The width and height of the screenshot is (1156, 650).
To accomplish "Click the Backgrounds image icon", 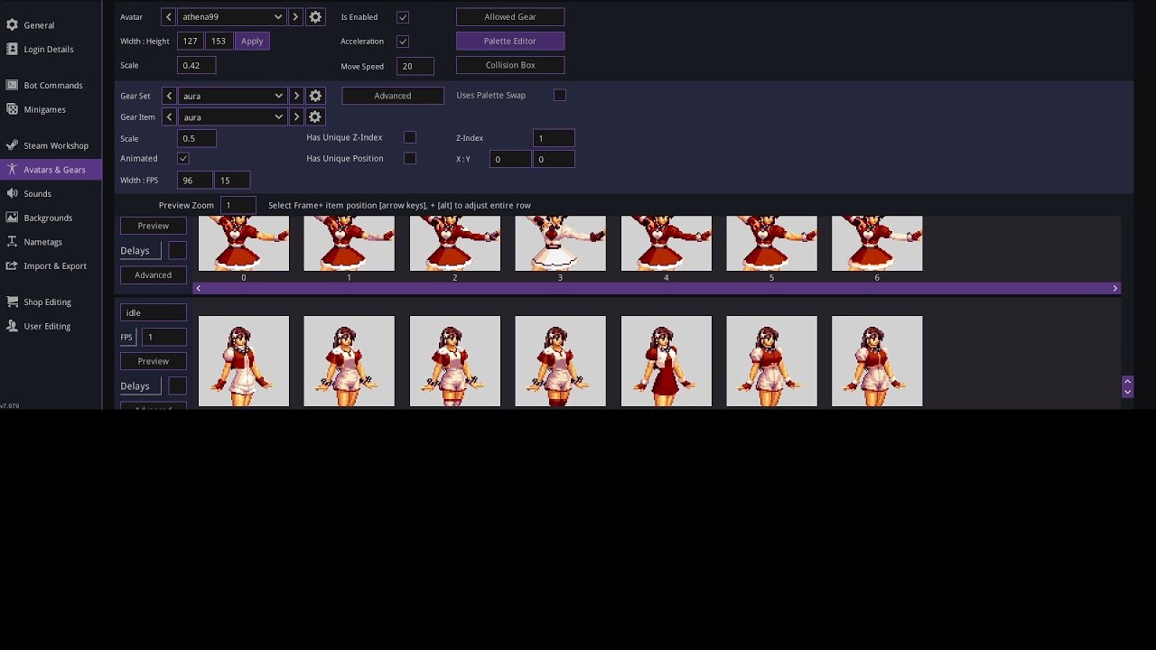I will tap(12, 218).
